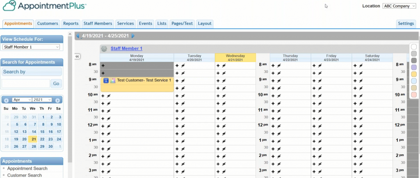This screenshot has height=178, width=420.
Task: Click plus icon at Saturday 10 am
Action: coord(355,96)
